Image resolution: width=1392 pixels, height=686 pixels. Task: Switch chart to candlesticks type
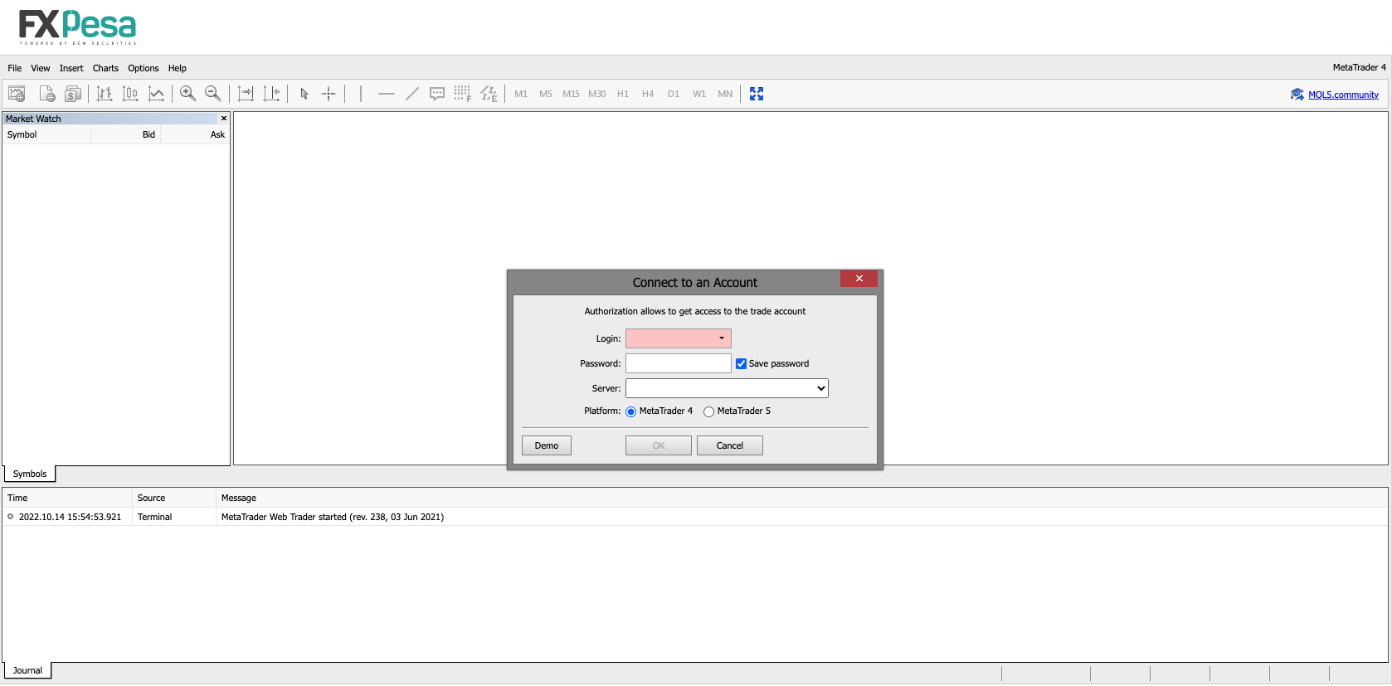[130, 94]
